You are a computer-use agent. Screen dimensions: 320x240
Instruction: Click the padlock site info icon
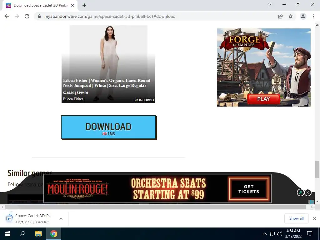39,16
